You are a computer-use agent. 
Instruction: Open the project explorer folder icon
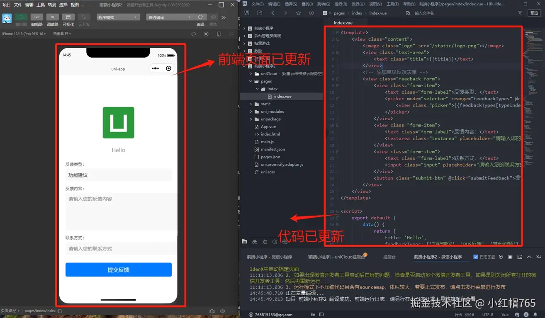coord(245,241)
